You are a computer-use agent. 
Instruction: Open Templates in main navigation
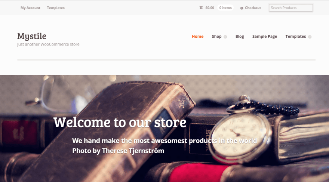pos(296,37)
